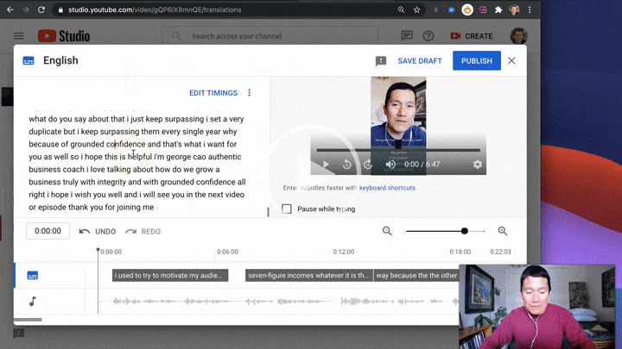This screenshot has height=349, width=622.
Task: Play the video preview
Action: tap(326, 165)
